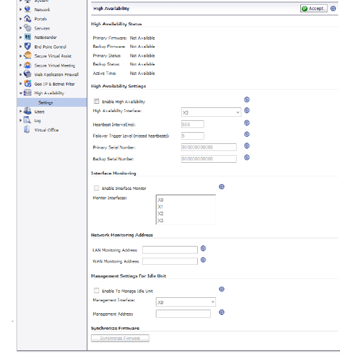The height and width of the screenshot is (358, 340).
Task: Open help for WAN Monitoring Address
Action: click(203, 260)
